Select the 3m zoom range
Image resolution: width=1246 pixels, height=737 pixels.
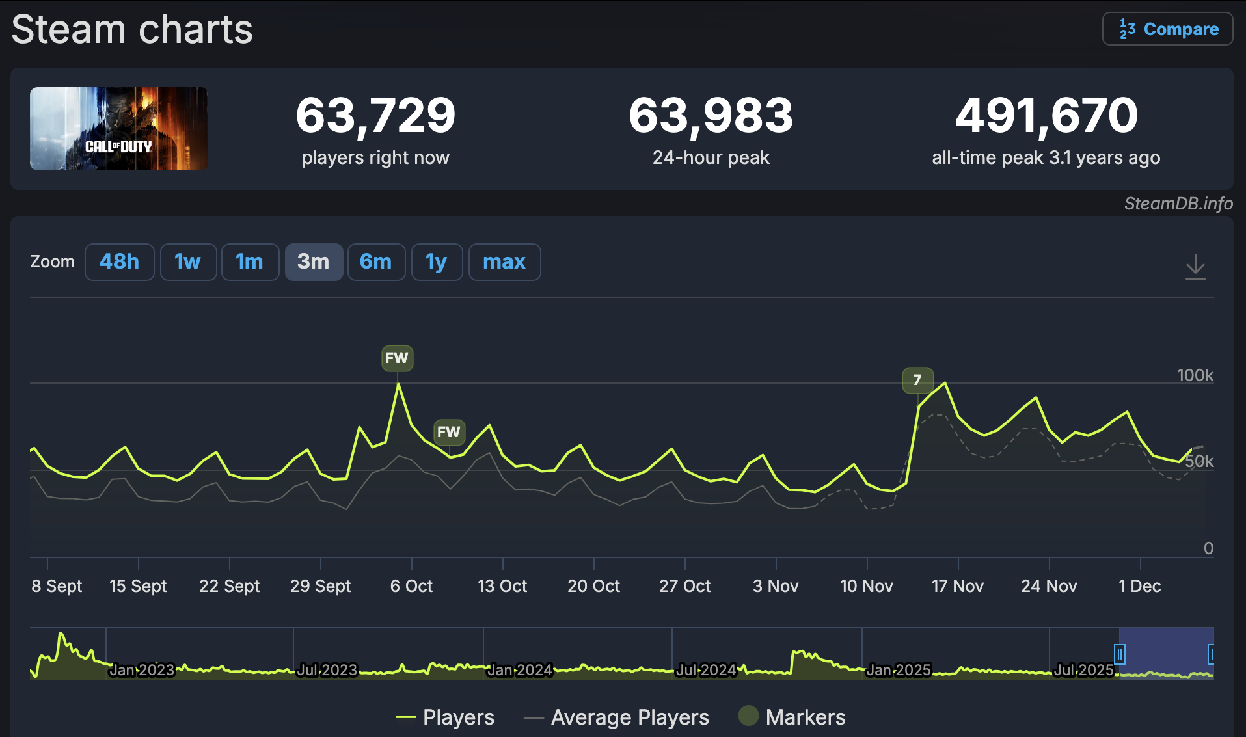(314, 262)
